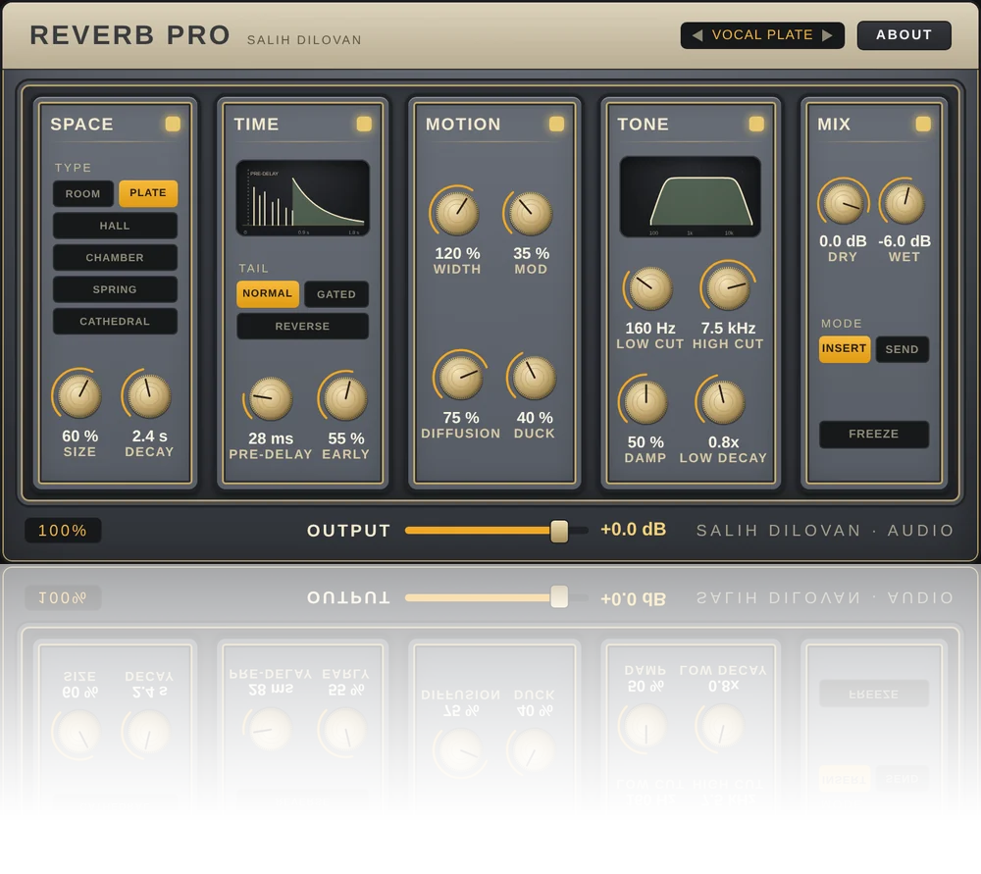Viewport: 981px width, 874px height.
Task: Click the pre-delay decay graph display
Action: (x=303, y=198)
